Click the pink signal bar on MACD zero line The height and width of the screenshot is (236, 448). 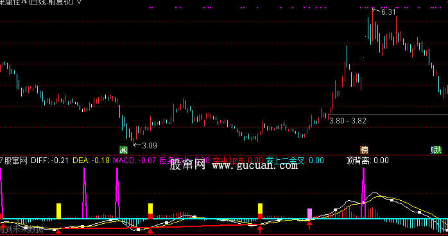[x=309, y=214]
